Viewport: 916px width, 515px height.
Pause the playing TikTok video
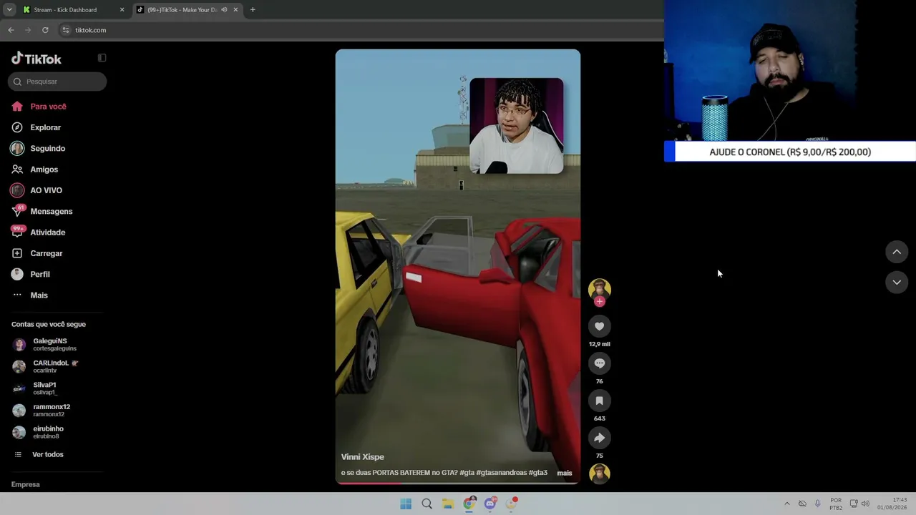pyautogui.click(x=458, y=266)
